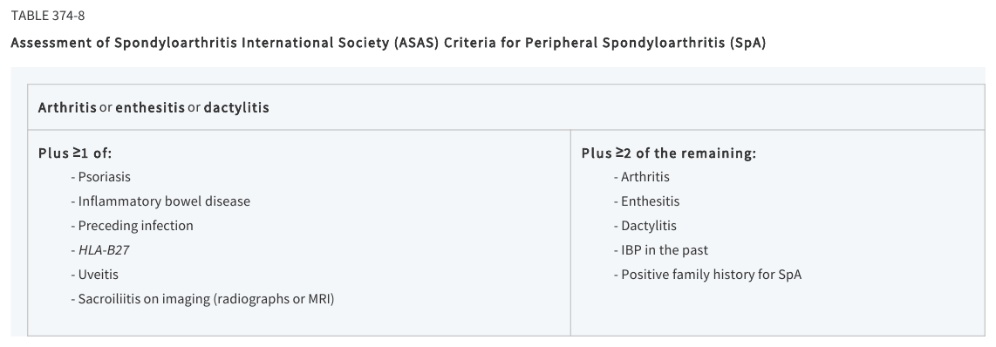This screenshot has width=996, height=347.
Task: Select the word Arthritis in header row
Action: (x=67, y=107)
